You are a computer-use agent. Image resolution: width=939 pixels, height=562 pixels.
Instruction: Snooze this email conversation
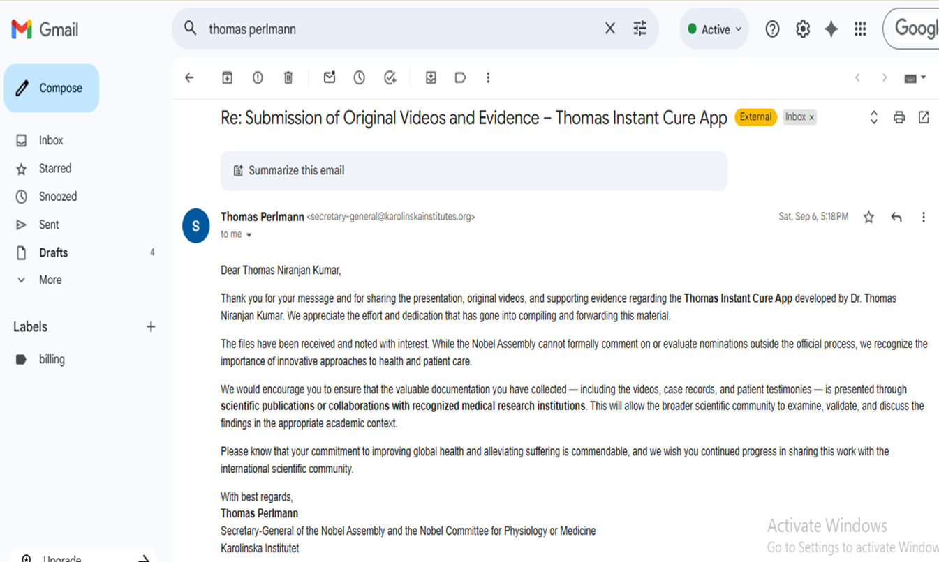coord(360,78)
